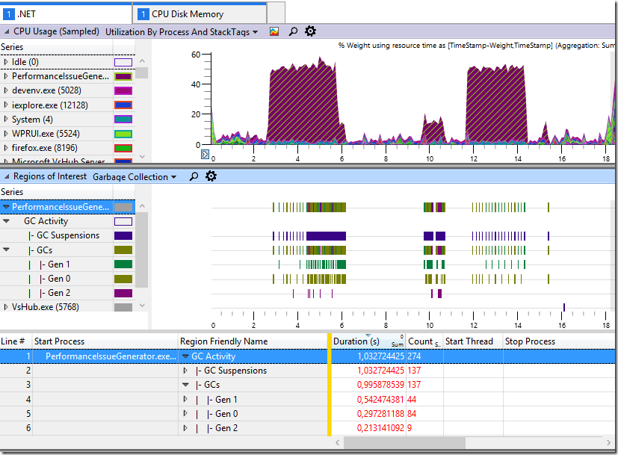This screenshot has width=618, height=455.
Task: Sort by the Count column header
Action: pos(424,341)
